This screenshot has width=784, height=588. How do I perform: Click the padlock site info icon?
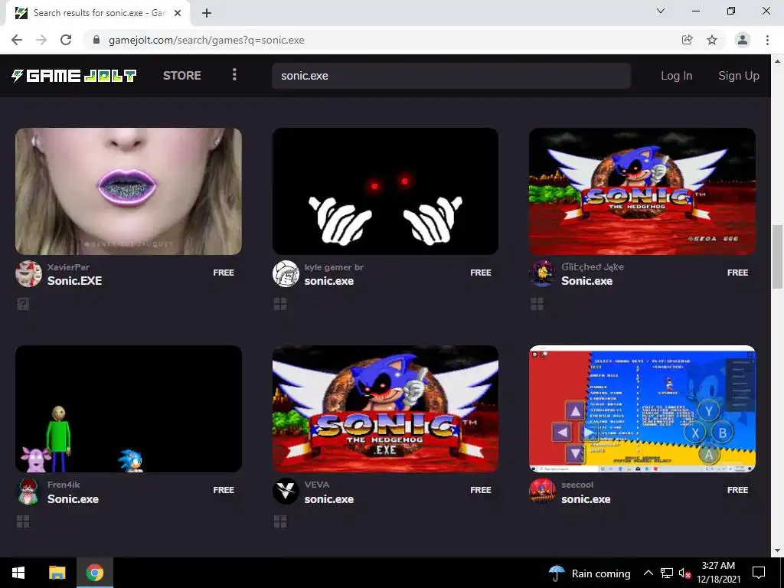point(96,40)
